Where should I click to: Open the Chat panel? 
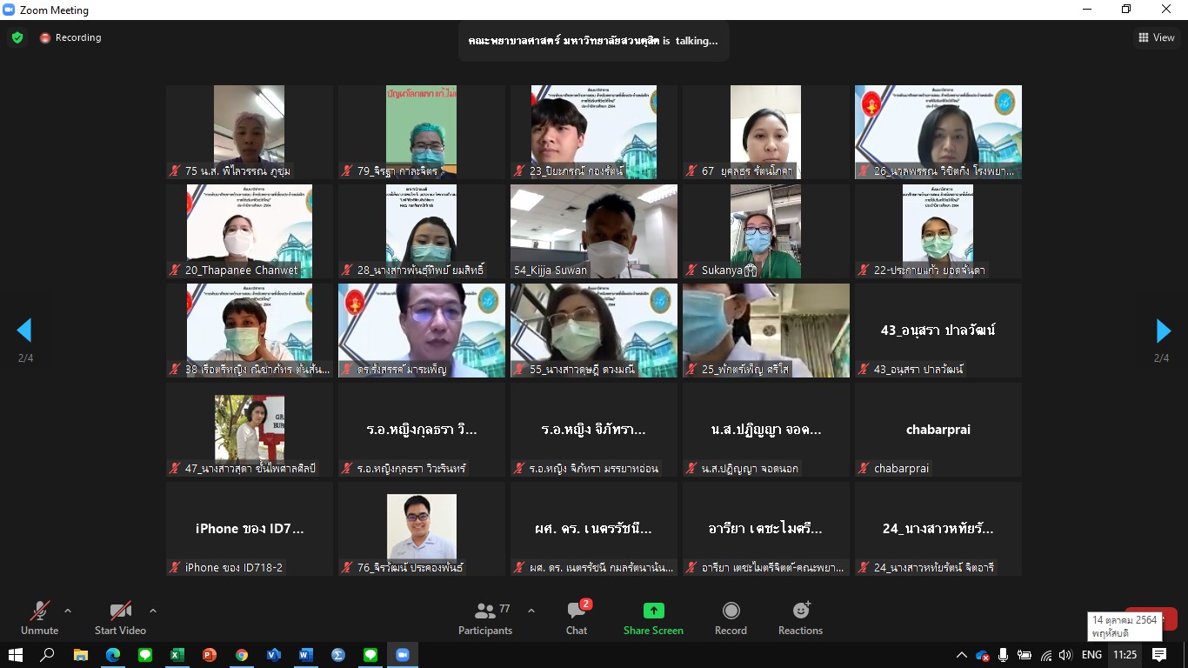577,618
